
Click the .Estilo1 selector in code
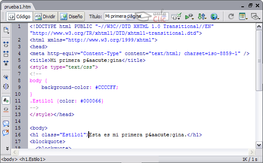pyautogui.click(x=42, y=101)
